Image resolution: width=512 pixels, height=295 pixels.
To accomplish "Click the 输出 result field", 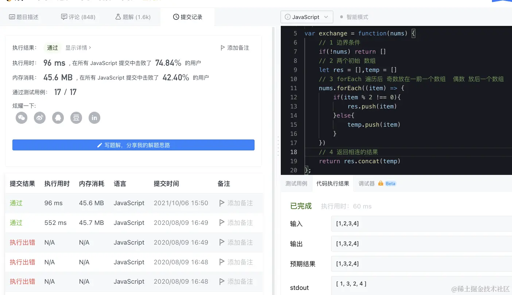I will [x=422, y=244].
